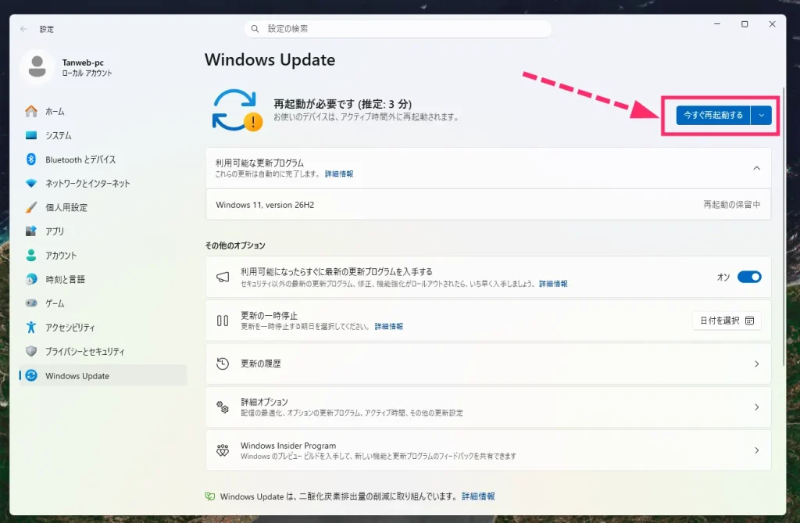Click the Windows Insider Program label
This screenshot has width=800, height=523.
(x=288, y=446)
